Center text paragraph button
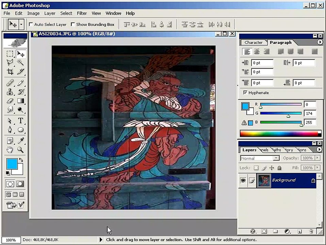326x245 pixels. tap(257, 51)
